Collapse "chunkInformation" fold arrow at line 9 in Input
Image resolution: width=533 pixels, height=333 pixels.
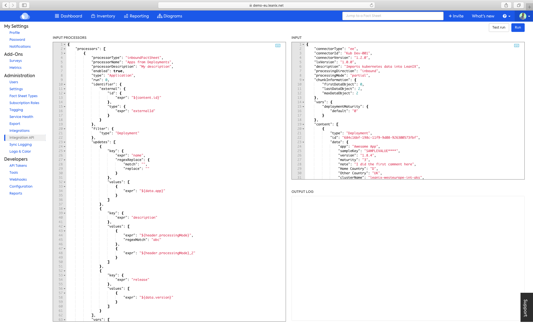coord(303,80)
